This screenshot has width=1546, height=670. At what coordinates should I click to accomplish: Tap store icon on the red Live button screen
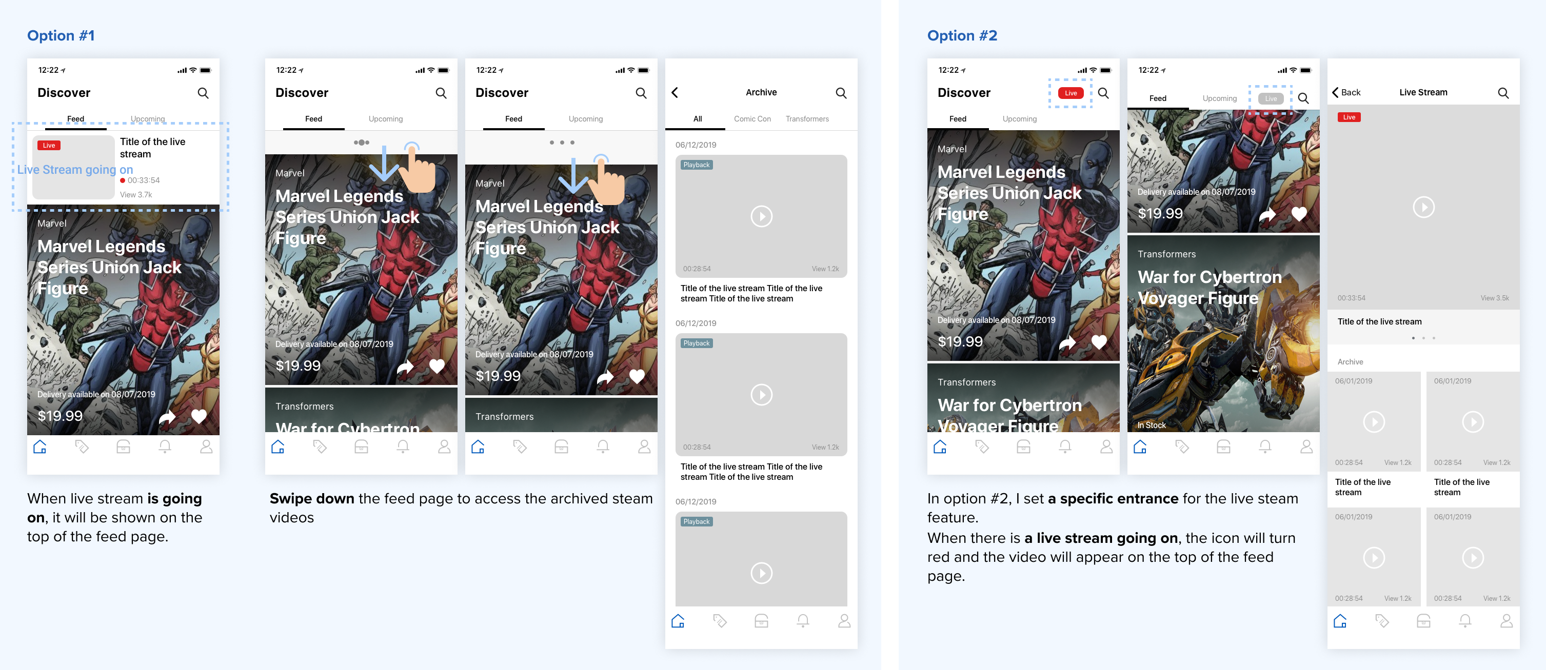1023,447
